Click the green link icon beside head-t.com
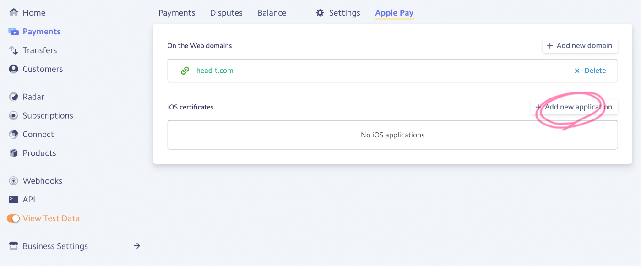Screen dimensions: 641x266 [x=185, y=71]
